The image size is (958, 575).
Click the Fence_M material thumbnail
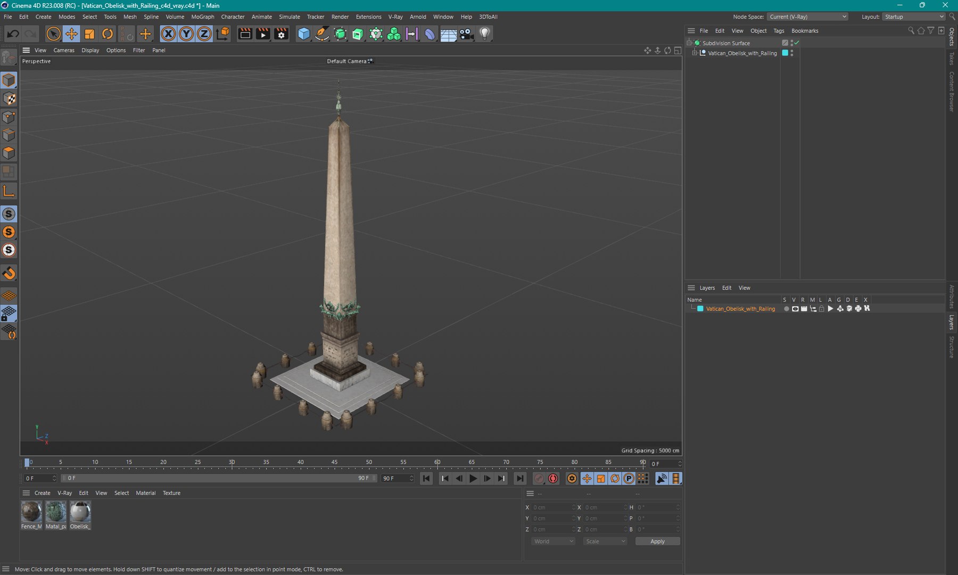[x=31, y=512]
